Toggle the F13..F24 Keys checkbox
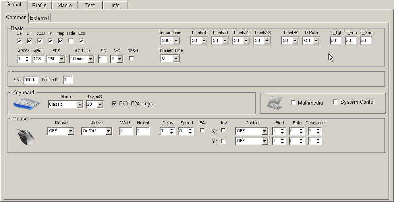Screen dimensions: 394x202 [115, 104]
